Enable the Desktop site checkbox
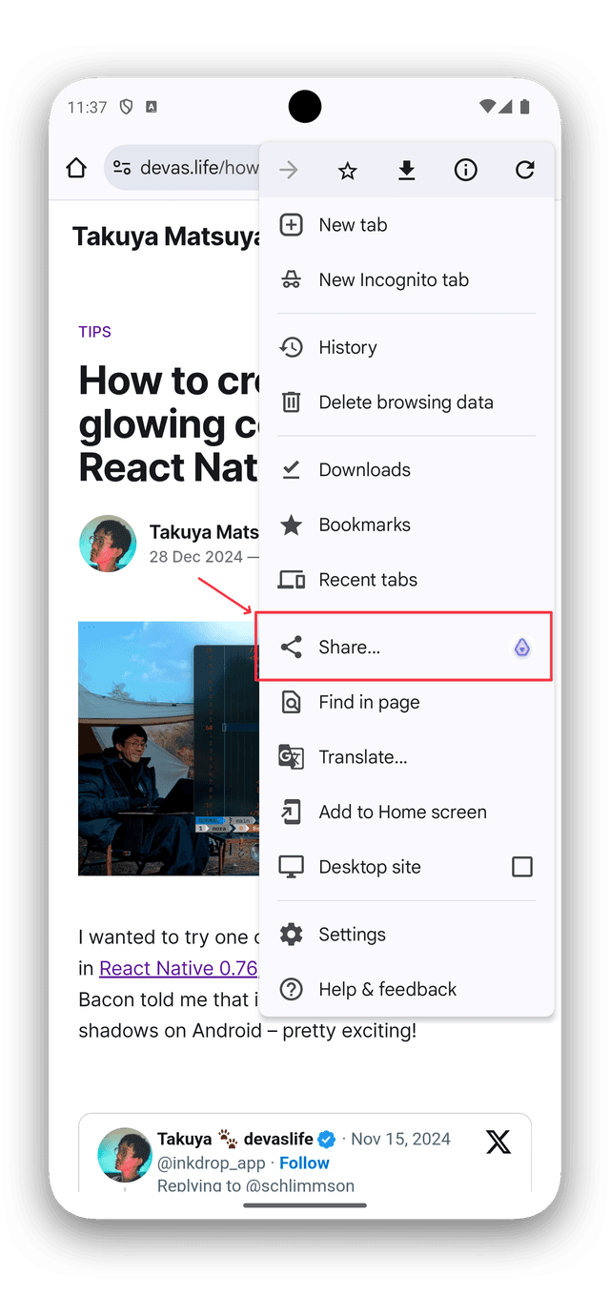This screenshot has height=1297, width=610. 522,867
